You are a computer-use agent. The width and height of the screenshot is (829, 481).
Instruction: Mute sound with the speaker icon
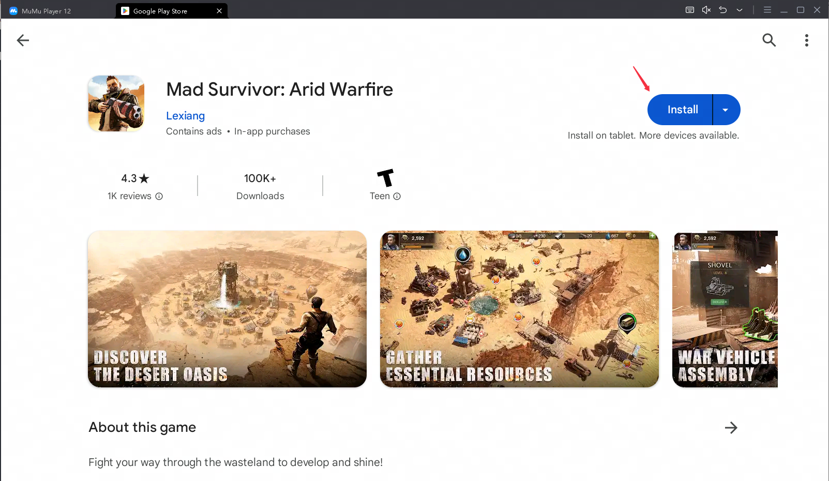(x=706, y=10)
